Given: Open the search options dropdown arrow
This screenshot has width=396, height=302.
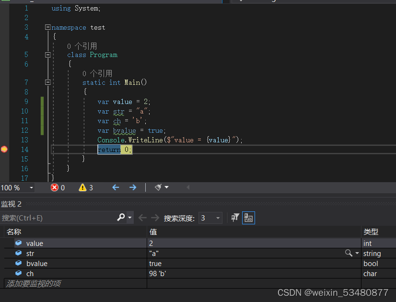Looking at the screenshot, I should click(x=130, y=218).
